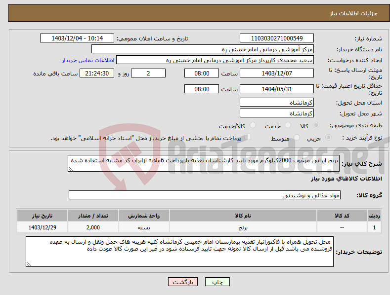Image resolution: width=390 pixels, height=295 pixels.
Task: Click the ردیف column header
Action: pos(374,216)
